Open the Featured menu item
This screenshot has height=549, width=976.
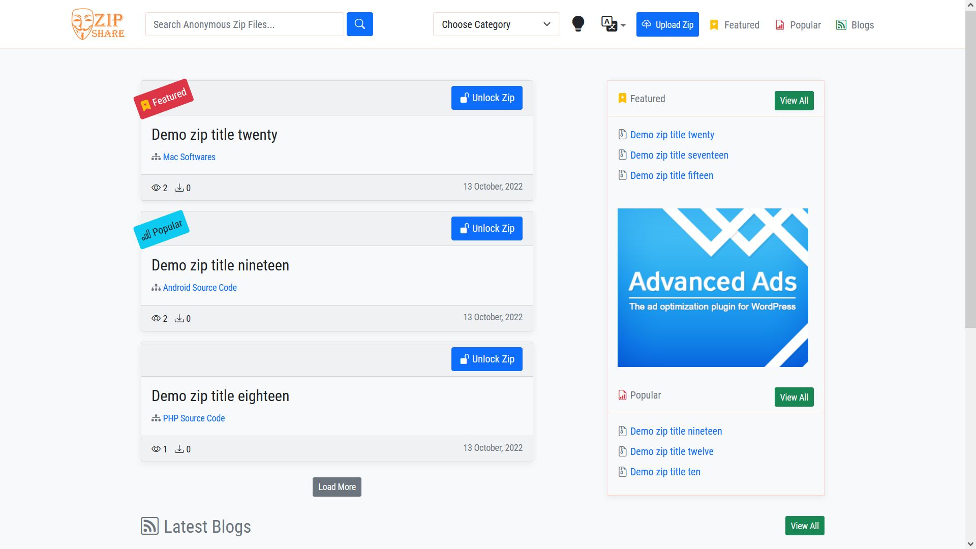tap(734, 25)
